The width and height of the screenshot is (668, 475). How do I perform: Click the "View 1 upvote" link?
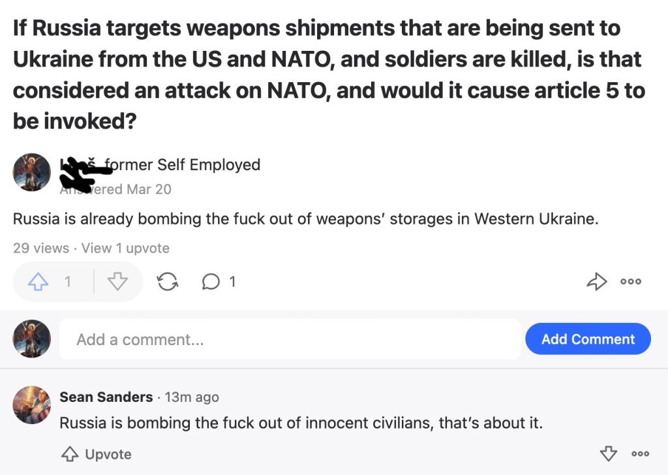[x=125, y=248]
